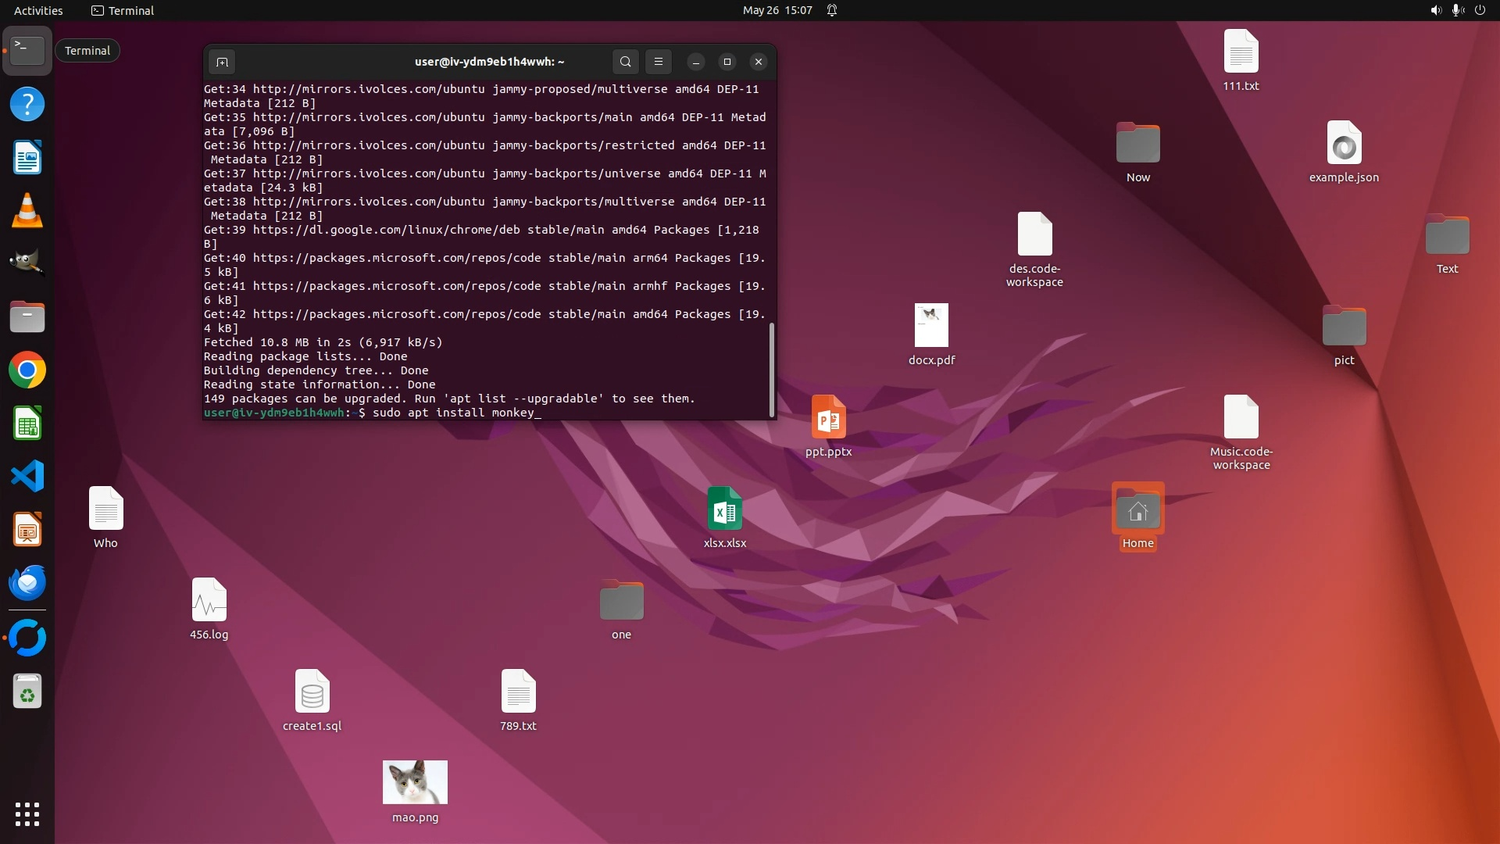Launch Google Chrome from the dock

pos(27,370)
